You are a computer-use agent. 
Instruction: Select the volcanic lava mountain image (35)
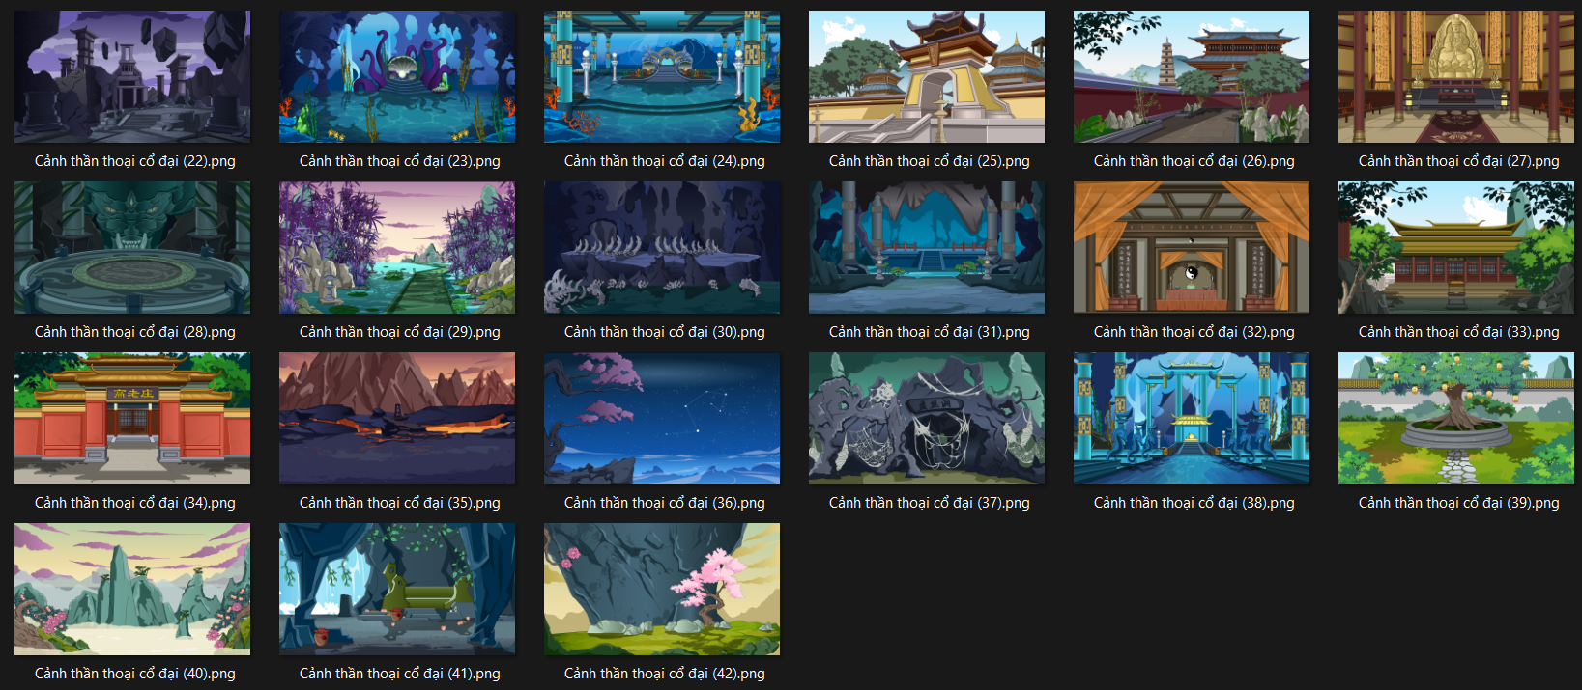click(397, 419)
